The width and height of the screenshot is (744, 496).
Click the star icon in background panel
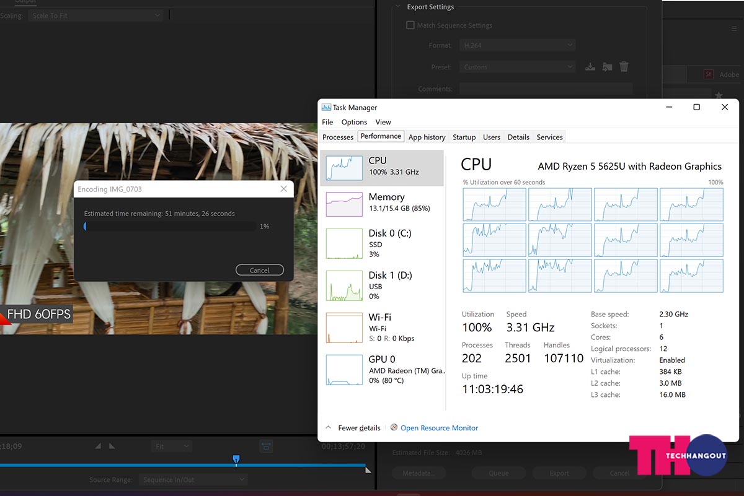(x=719, y=95)
